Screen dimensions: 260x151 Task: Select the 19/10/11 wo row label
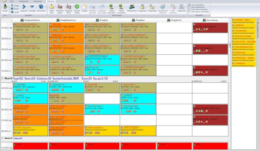click(x=6, y=49)
